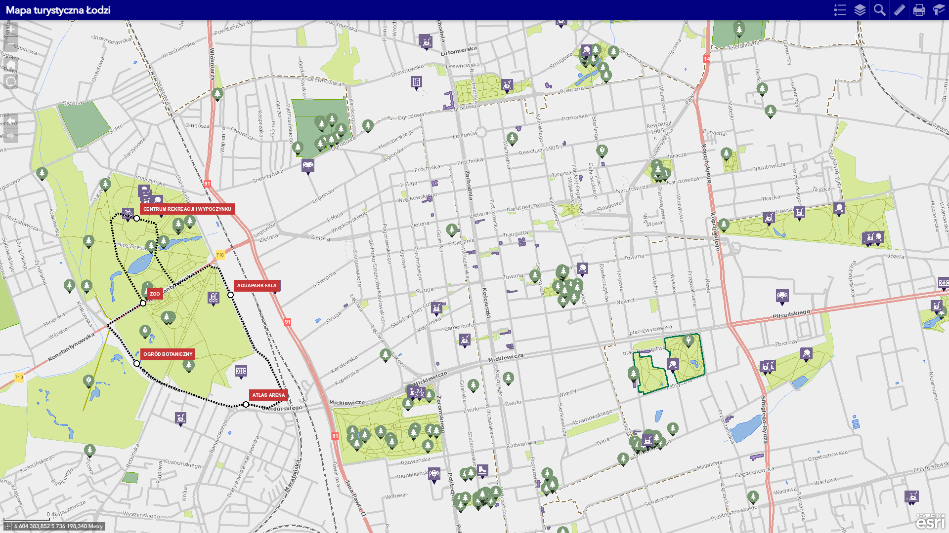Image resolution: width=949 pixels, height=533 pixels.
Task: Open the Legend widget
Action: pos(840,10)
